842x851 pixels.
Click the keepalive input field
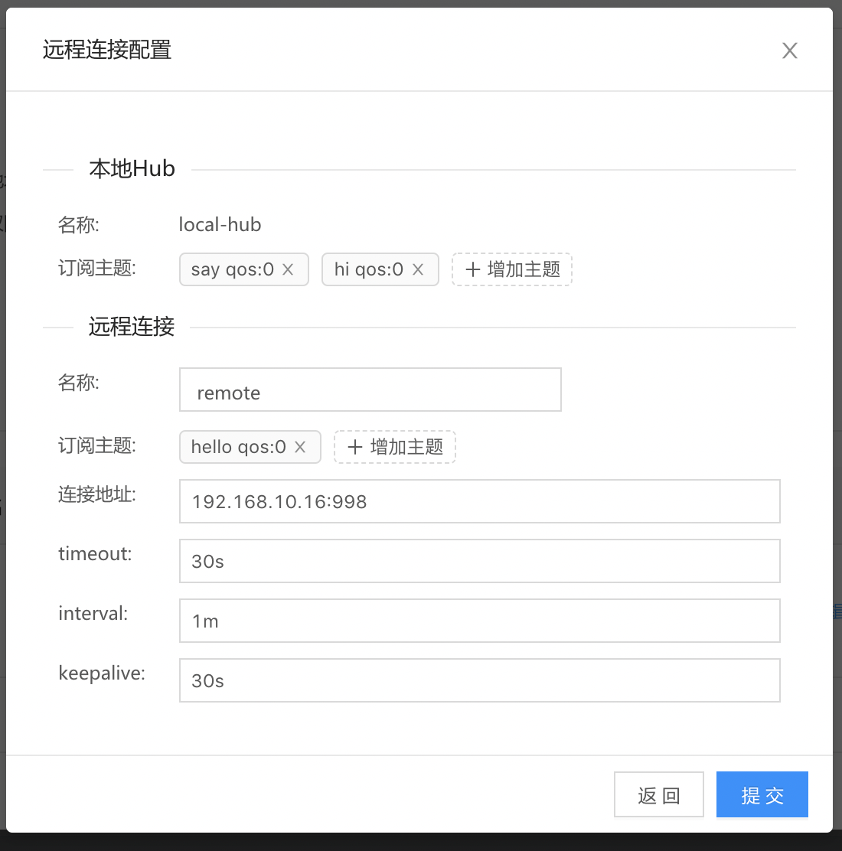pyautogui.click(x=479, y=680)
